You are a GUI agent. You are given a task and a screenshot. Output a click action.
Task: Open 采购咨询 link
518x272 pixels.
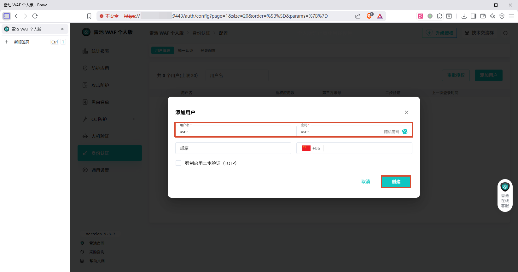pos(96,252)
